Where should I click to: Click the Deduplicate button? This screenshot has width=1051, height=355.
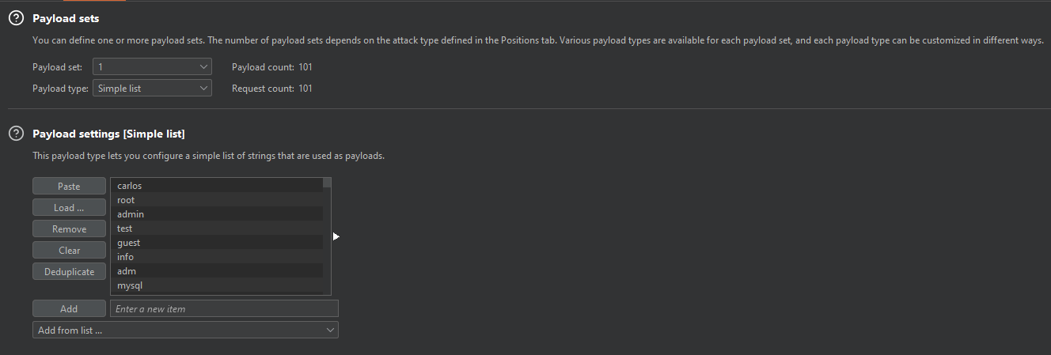click(x=69, y=271)
